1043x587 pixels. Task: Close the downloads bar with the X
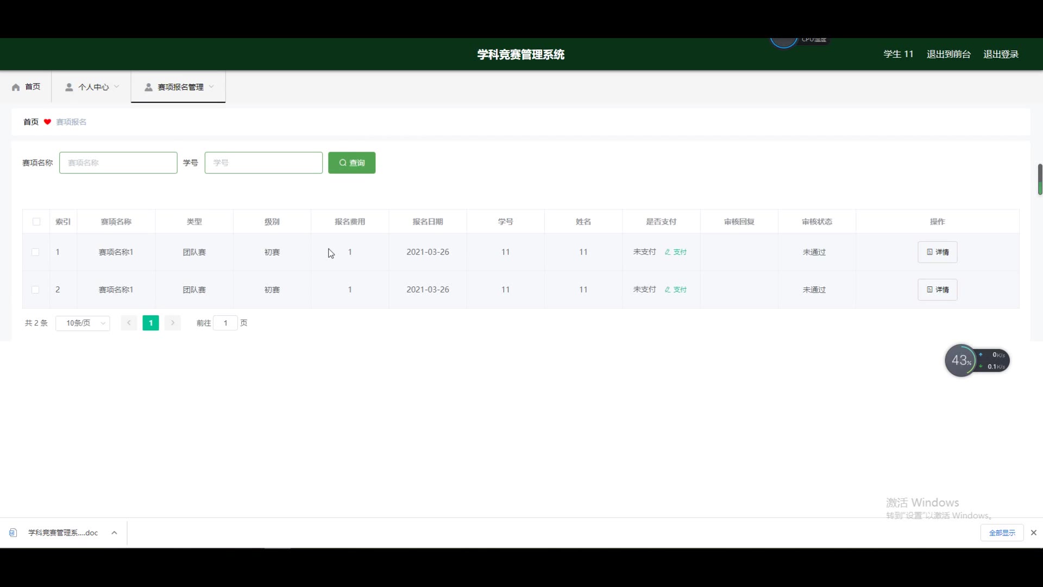[1034, 533]
